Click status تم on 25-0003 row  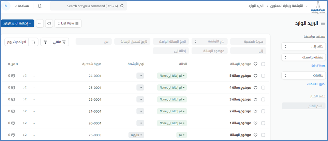point(182,135)
